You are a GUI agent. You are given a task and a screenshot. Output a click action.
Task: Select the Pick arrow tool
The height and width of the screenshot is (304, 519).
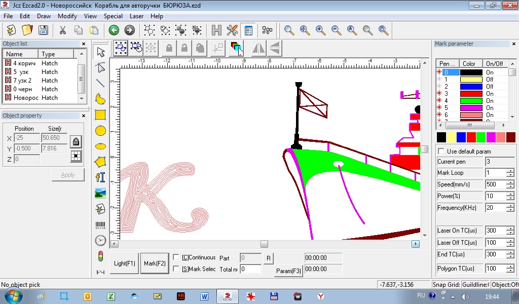[x=100, y=52]
